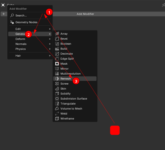165x150 pixels.
Task: Select Hair category in menu
Action: tap(30, 56)
